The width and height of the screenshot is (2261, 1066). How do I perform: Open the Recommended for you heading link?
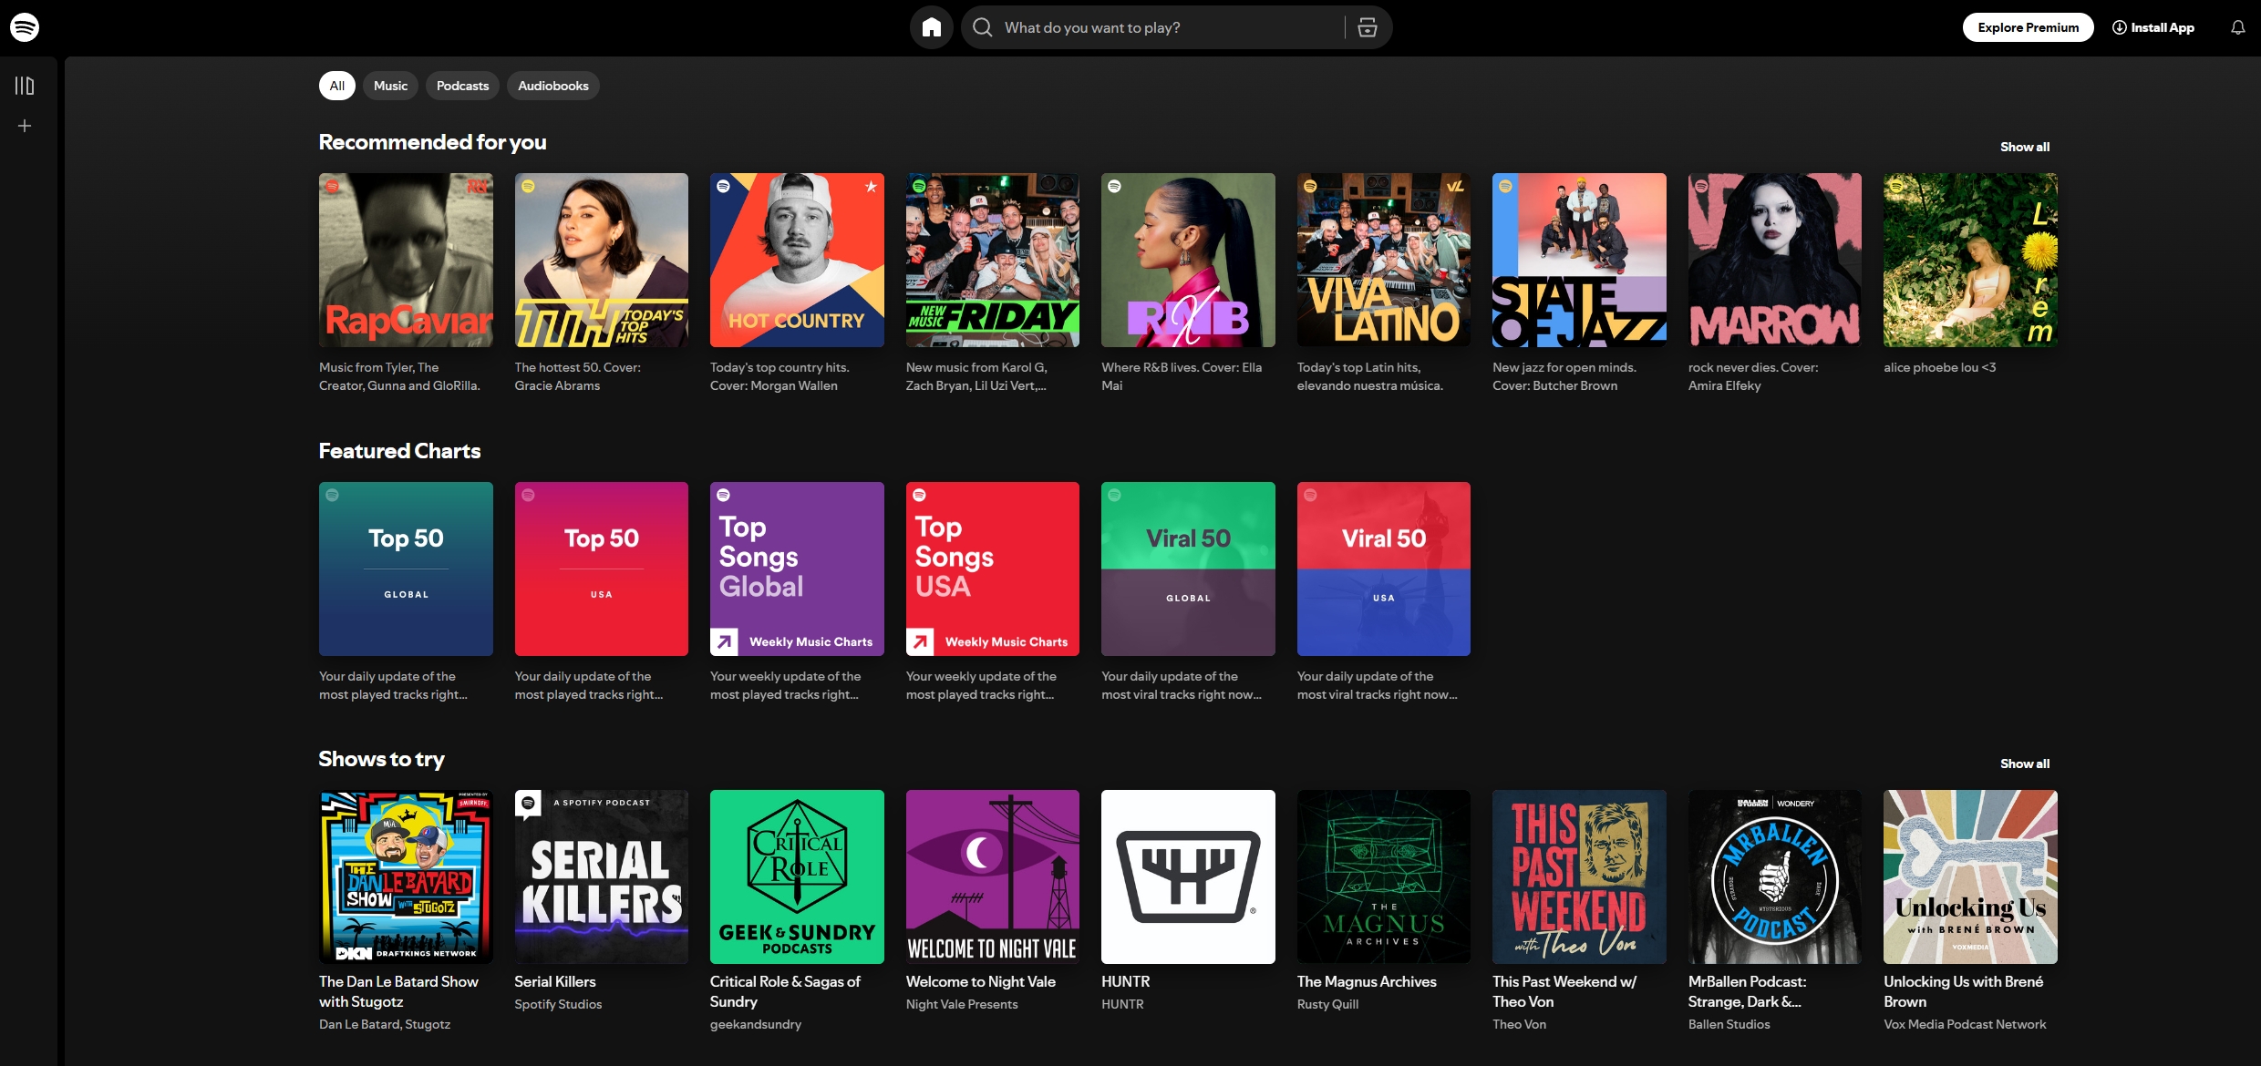click(432, 142)
